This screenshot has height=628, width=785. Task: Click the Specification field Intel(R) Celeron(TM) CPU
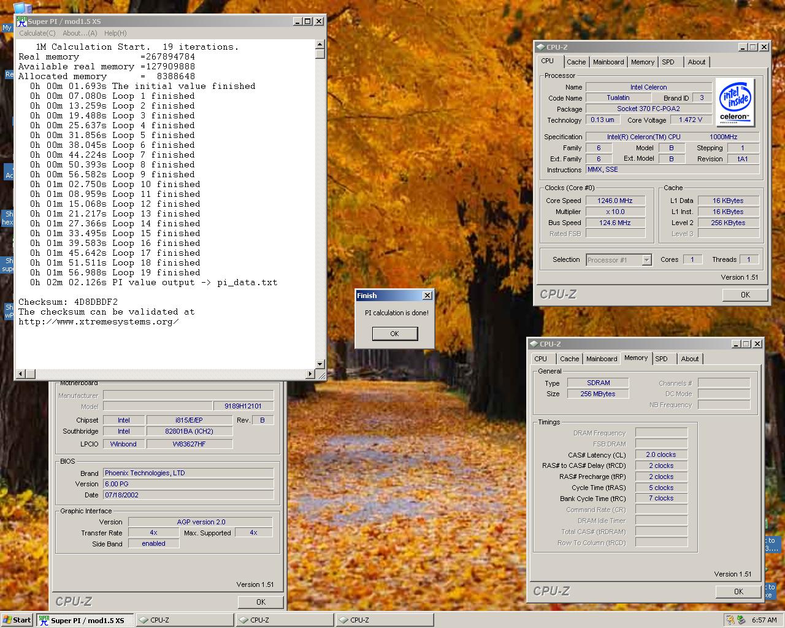point(672,137)
